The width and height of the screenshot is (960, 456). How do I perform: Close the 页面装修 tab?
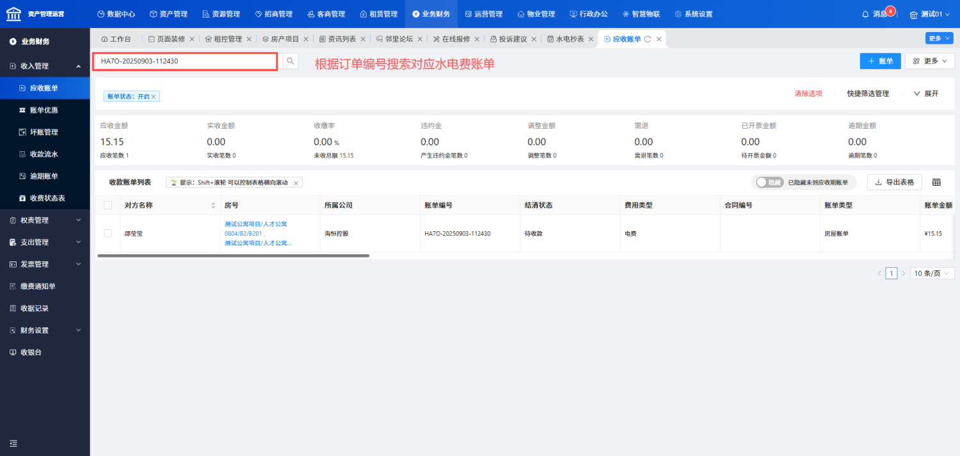[192, 39]
